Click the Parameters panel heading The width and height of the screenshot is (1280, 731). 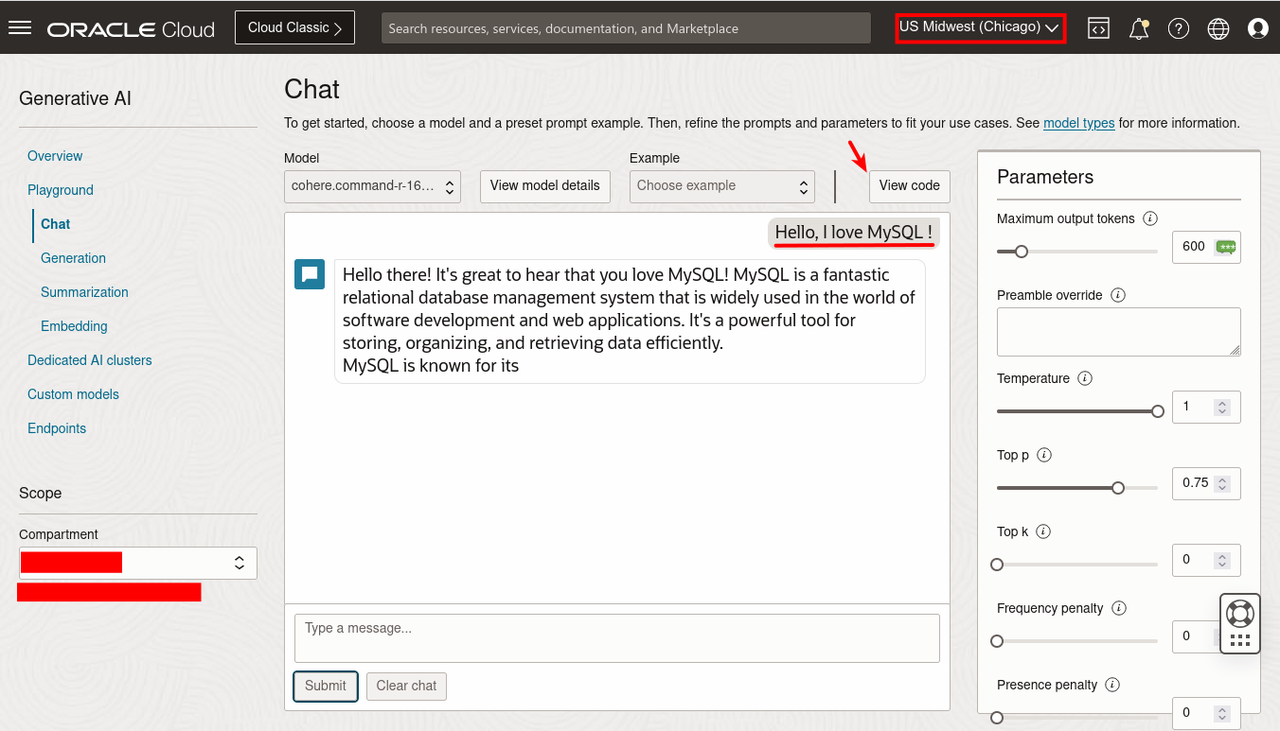point(1045,177)
